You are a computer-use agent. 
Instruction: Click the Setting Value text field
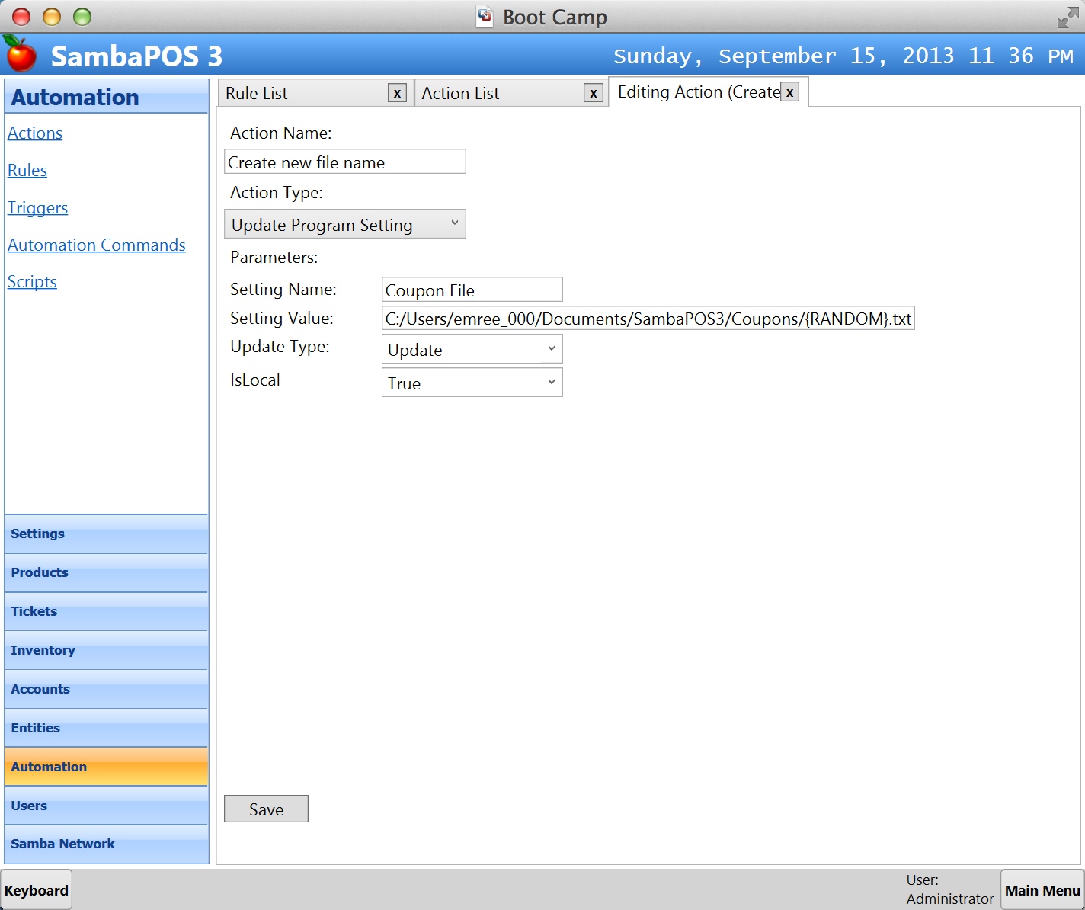(647, 319)
